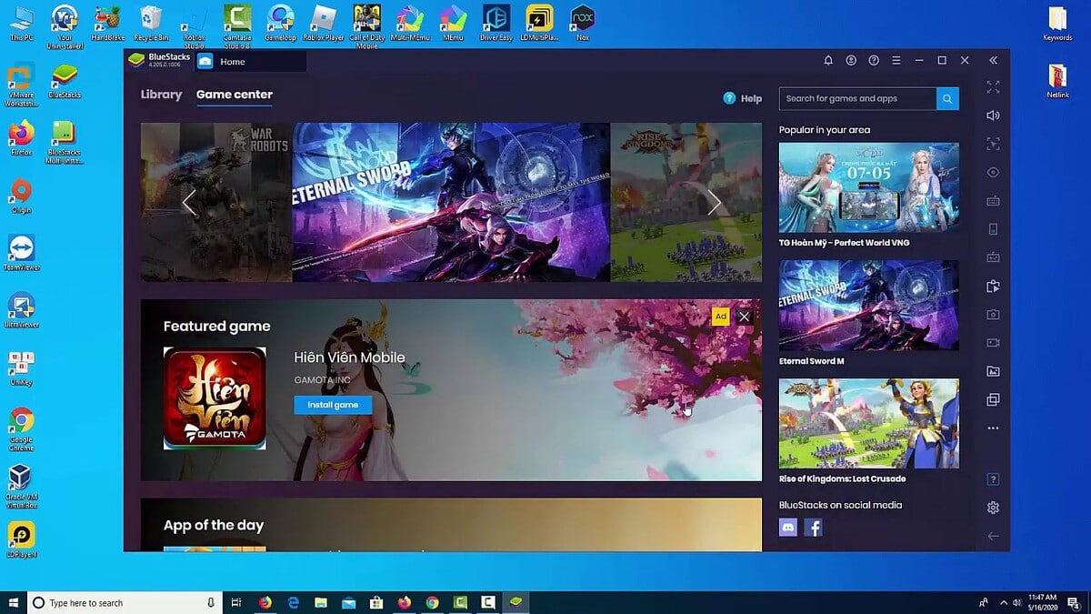Open the BlueStacks Facebook social icon
Viewport: 1091px width, 614px height.
[x=814, y=527]
